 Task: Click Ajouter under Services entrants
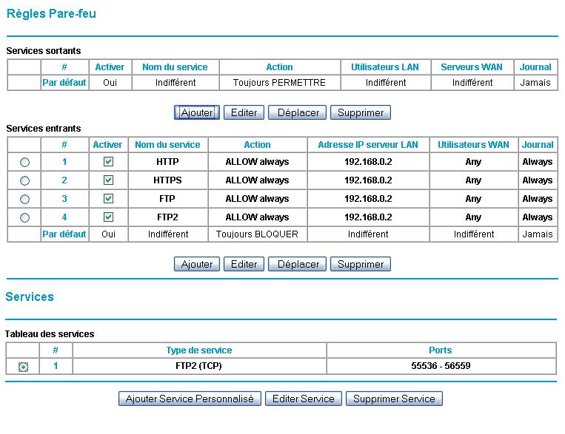[x=197, y=264]
